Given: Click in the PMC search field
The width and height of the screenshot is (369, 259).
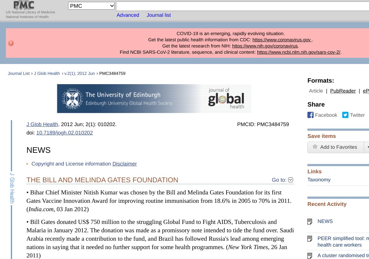Looking at the screenshot, I should pyautogui.click(x=242, y=6).
